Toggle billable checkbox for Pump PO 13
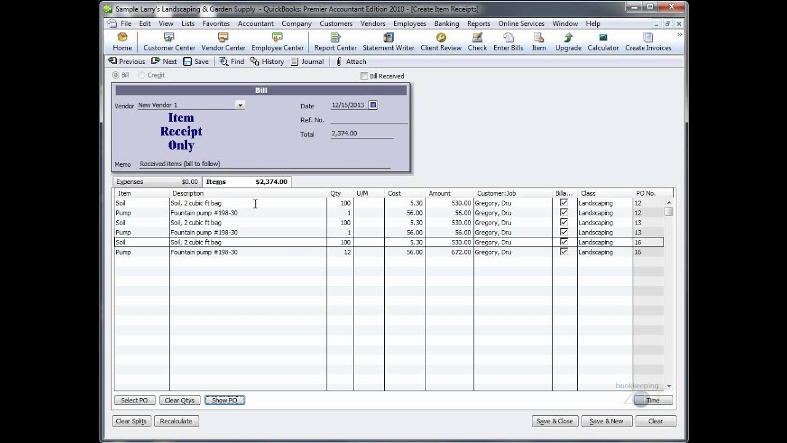 pyautogui.click(x=564, y=232)
